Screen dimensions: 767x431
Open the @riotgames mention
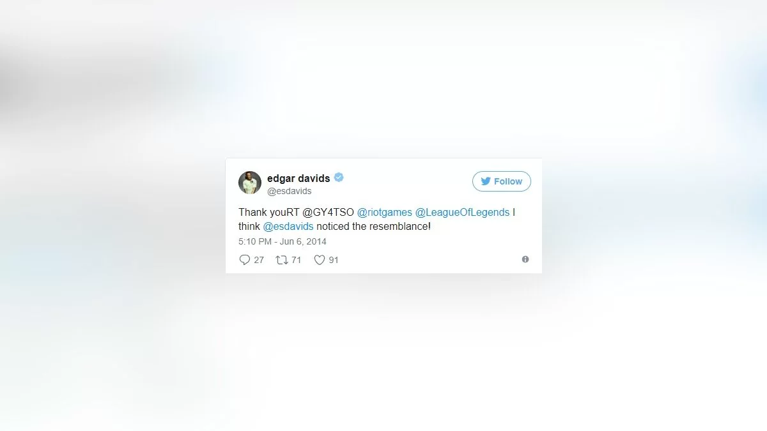[x=385, y=213]
